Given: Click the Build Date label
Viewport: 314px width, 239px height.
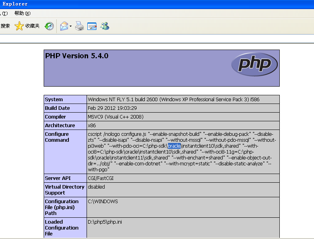Looking at the screenshot, I should point(57,108).
